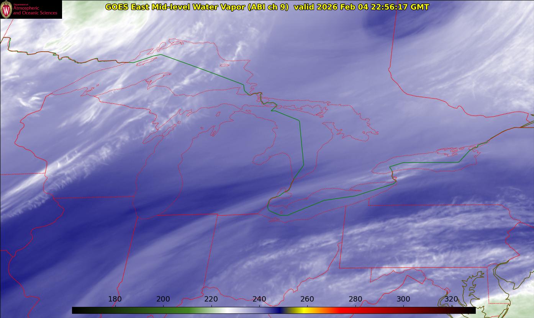Click the 320 colorbar label
Image resolution: width=534 pixels, height=318 pixels.
[x=452, y=299]
